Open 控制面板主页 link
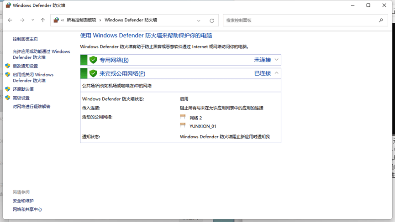Image resolution: width=395 pixels, height=222 pixels. click(x=25, y=39)
